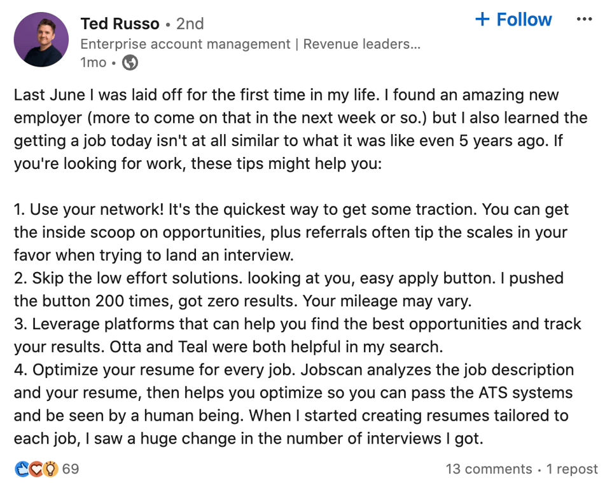Click tip 4 about Jobscan resume optimization
Screen dimensions: 612x488
coord(294,404)
